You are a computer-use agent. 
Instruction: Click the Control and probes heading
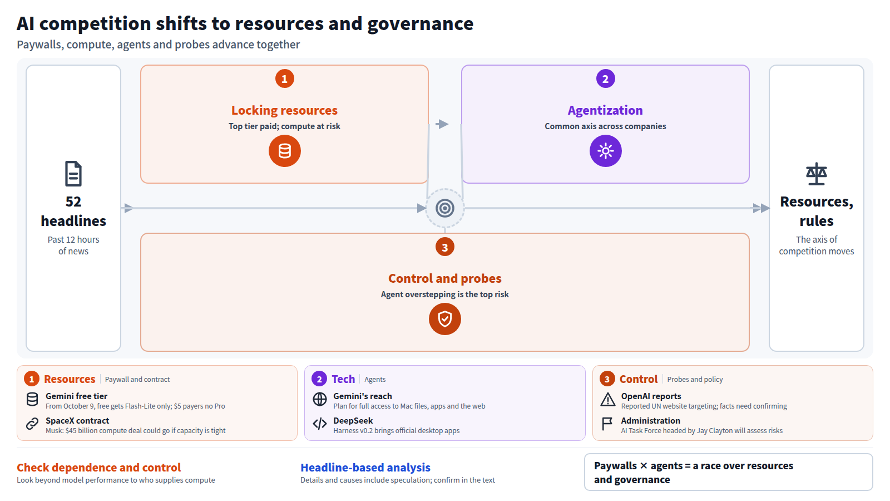(445, 278)
